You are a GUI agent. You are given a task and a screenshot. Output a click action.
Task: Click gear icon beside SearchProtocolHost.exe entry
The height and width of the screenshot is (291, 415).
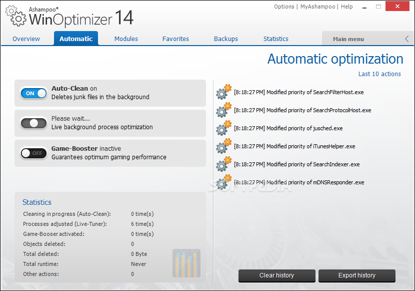click(x=223, y=110)
